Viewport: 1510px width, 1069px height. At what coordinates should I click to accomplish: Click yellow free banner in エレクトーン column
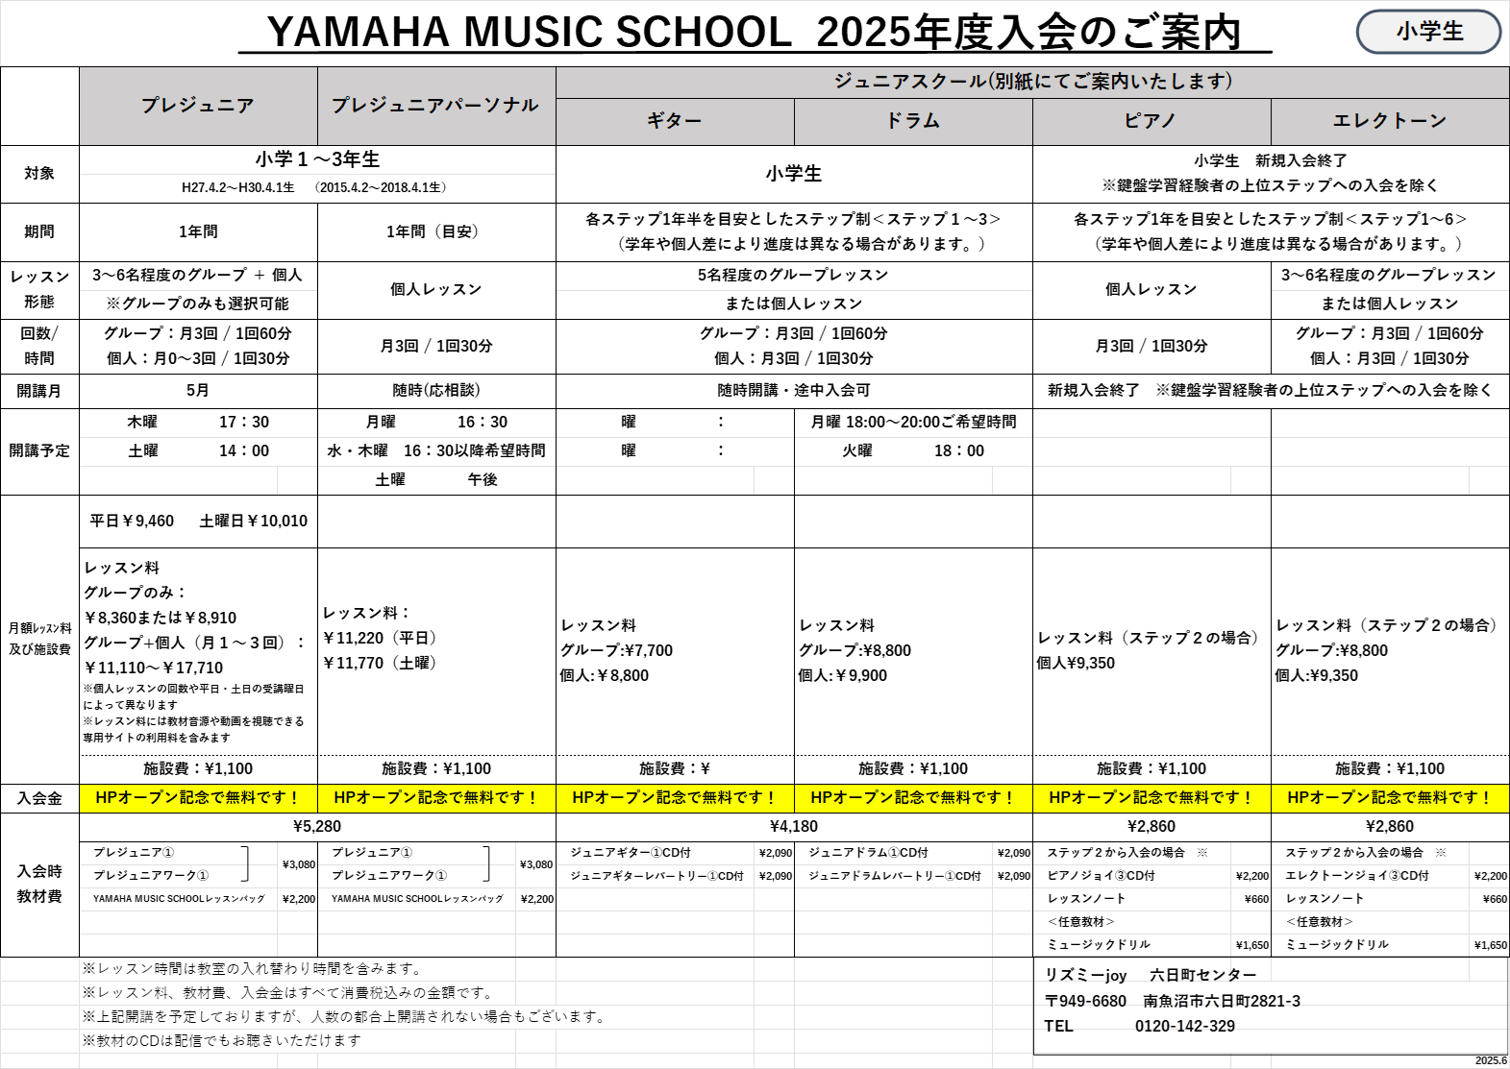click(x=1390, y=798)
